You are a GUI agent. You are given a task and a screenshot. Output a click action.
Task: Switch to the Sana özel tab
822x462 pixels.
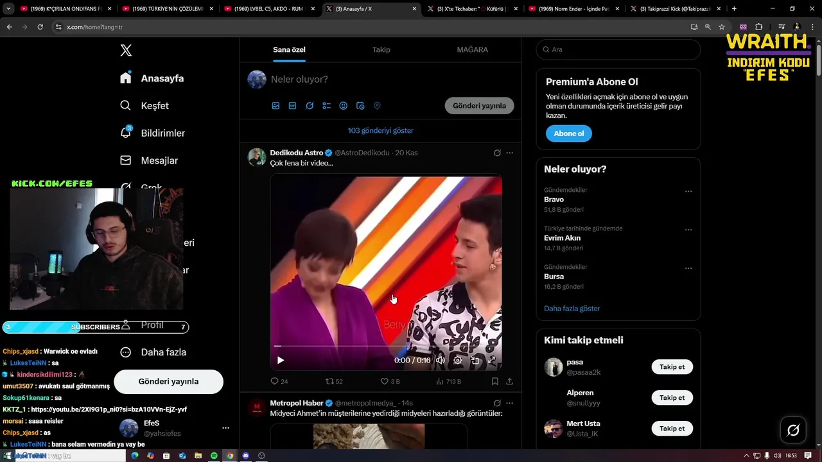pyautogui.click(x=289, y=49)
